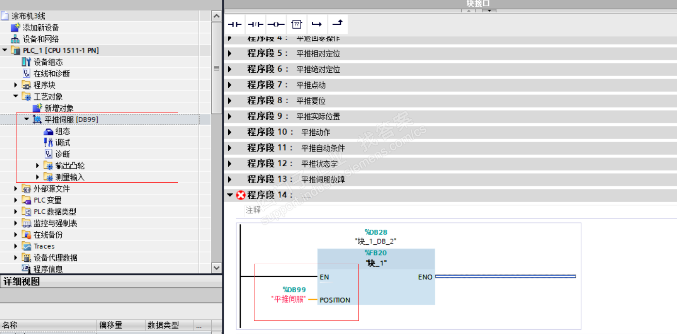Insert a normally open contact

235,24
